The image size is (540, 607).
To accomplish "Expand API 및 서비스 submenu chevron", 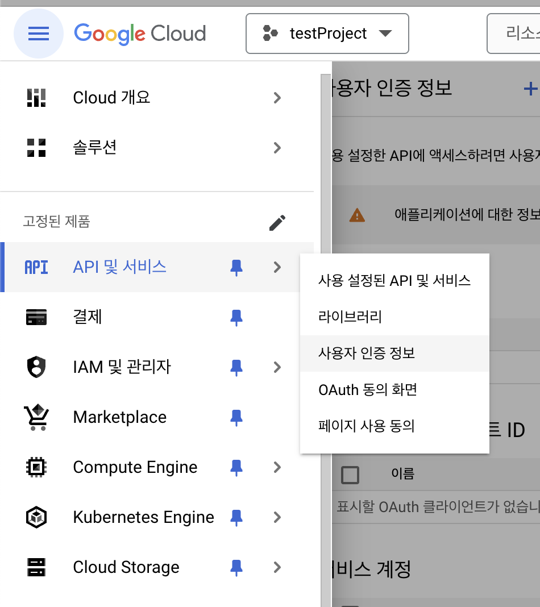I will coord(277,267).
